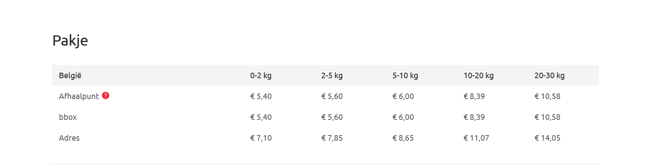Viewport: 656px width, 165px height.
Task: Click Adres price € 8,65
Action: tap(403, 138)
